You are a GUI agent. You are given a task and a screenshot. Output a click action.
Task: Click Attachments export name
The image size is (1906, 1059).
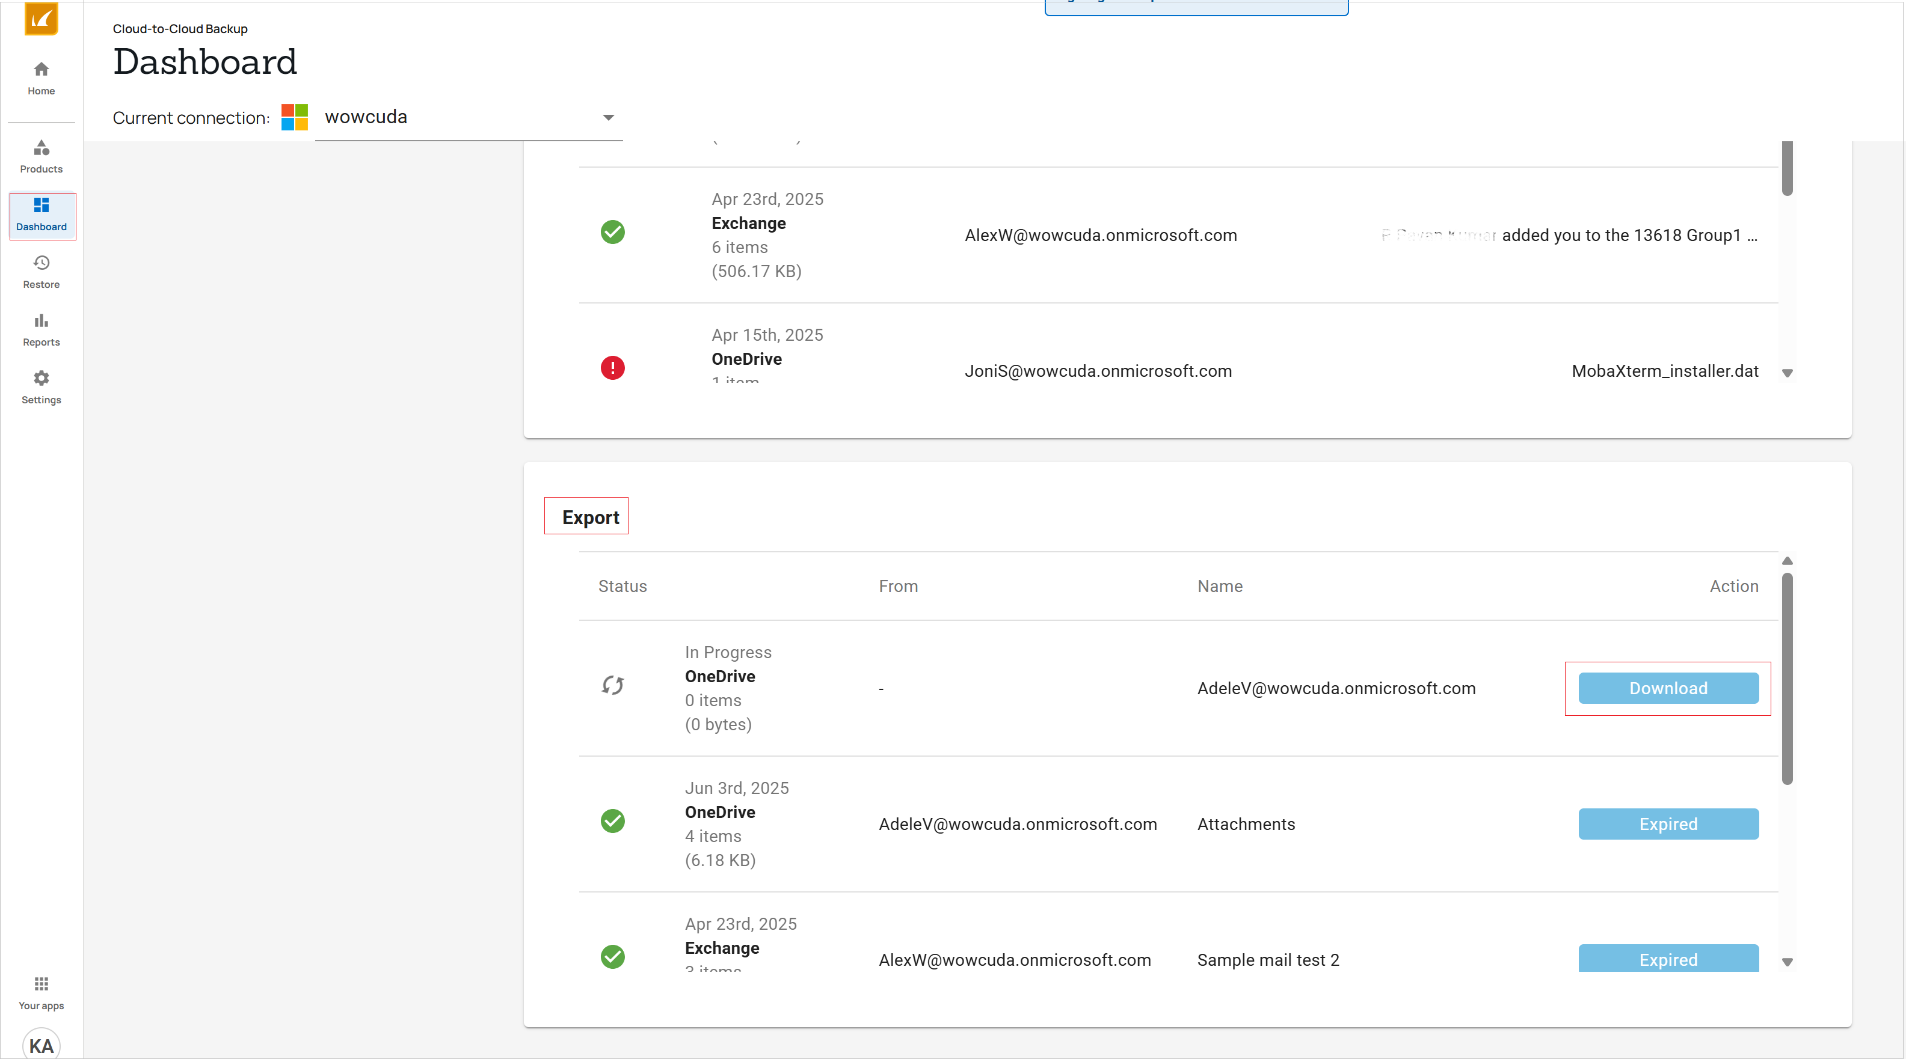(x=1246, y=825)
